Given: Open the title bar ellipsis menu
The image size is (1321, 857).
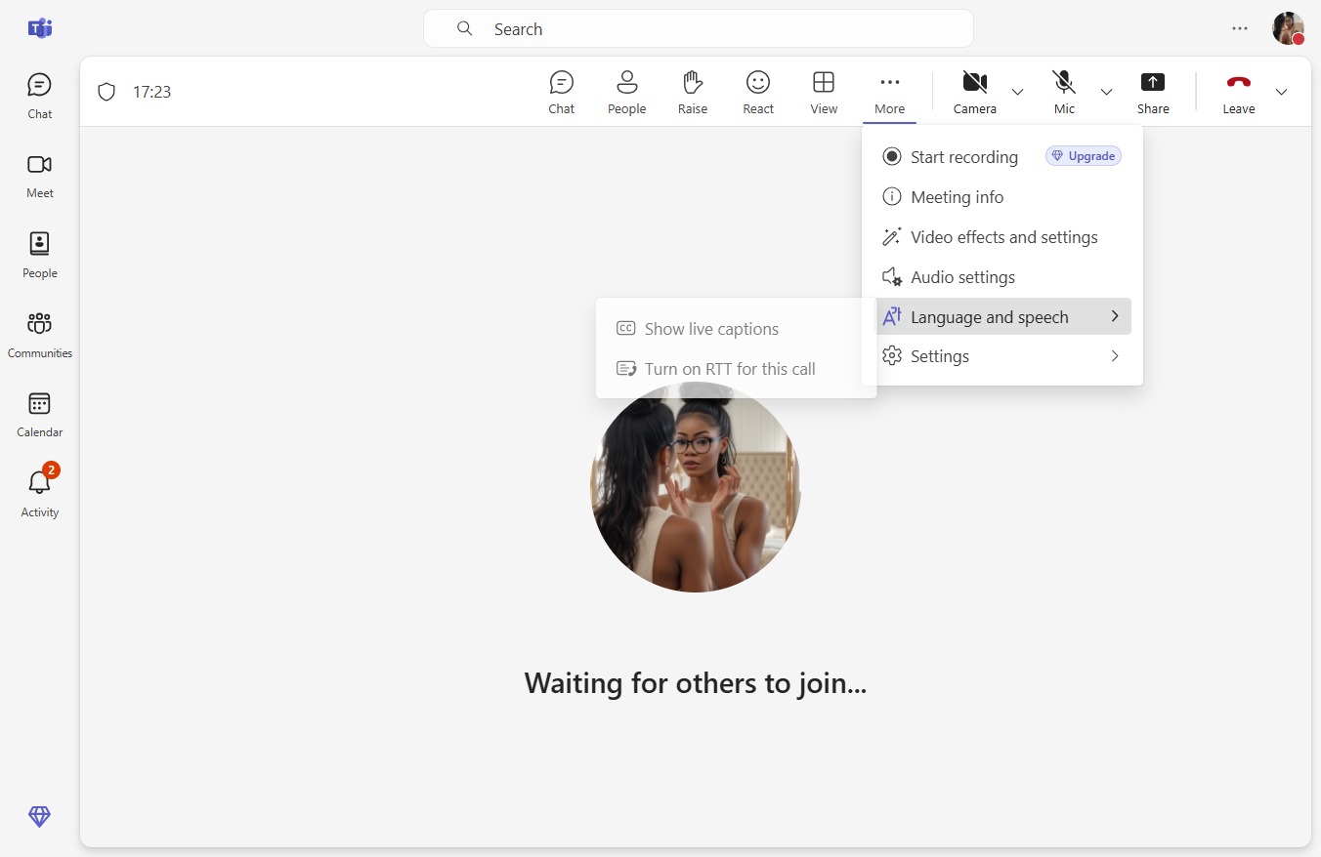Looking at the screenshot, I should click(1240, 28).
